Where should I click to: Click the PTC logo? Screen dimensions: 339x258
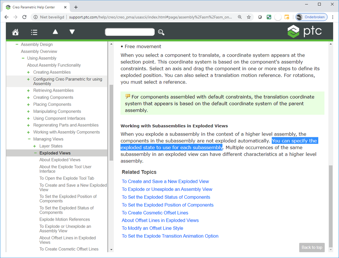click(304, 32)
